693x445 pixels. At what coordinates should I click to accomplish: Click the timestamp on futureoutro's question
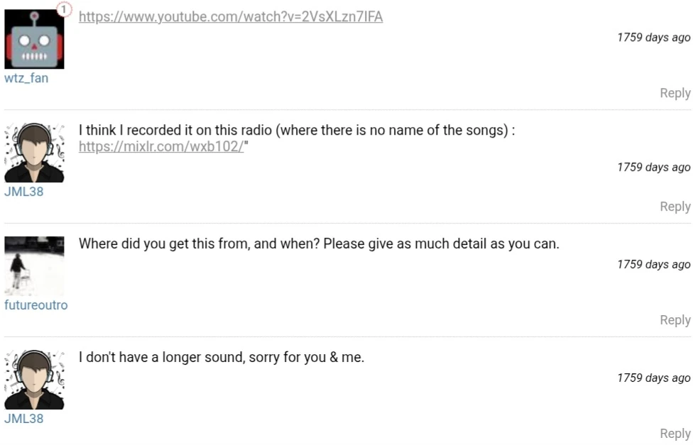point(653,265)
